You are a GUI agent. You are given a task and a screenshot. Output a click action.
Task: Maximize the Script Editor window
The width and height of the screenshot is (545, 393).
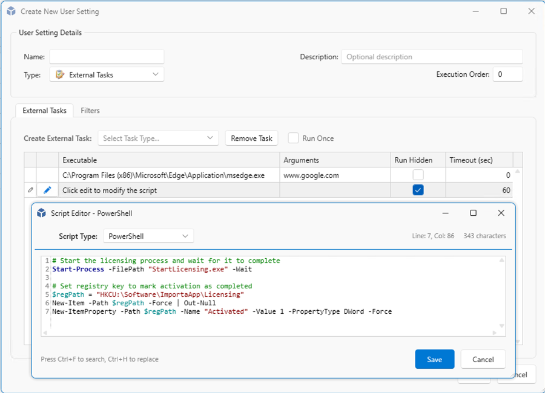click(474, 213)
